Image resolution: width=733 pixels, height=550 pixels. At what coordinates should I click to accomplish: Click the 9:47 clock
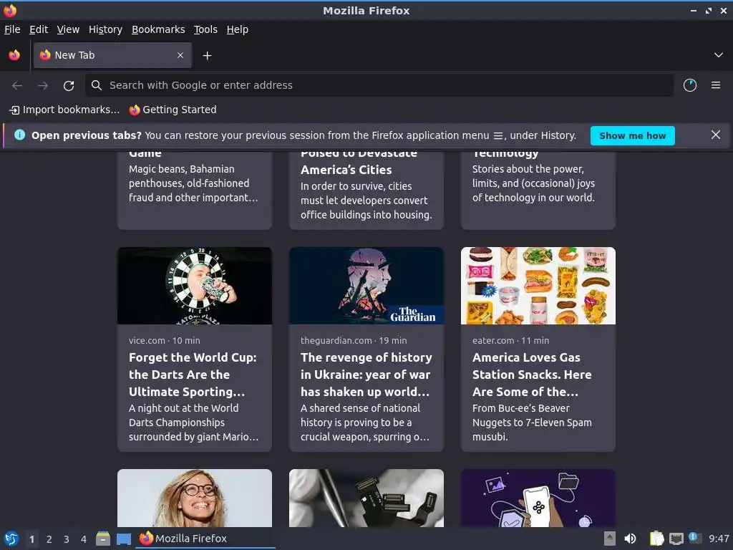[719, 539]
